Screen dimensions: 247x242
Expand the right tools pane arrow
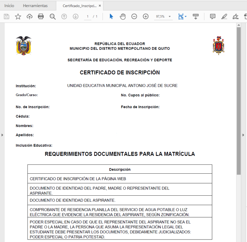pyautogui.click(x=243, y=135)
